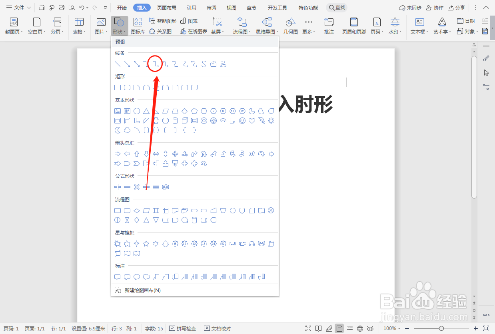
Task: Go to the 视图 tab
Action: pyautogui.click(x=232, y=8)
